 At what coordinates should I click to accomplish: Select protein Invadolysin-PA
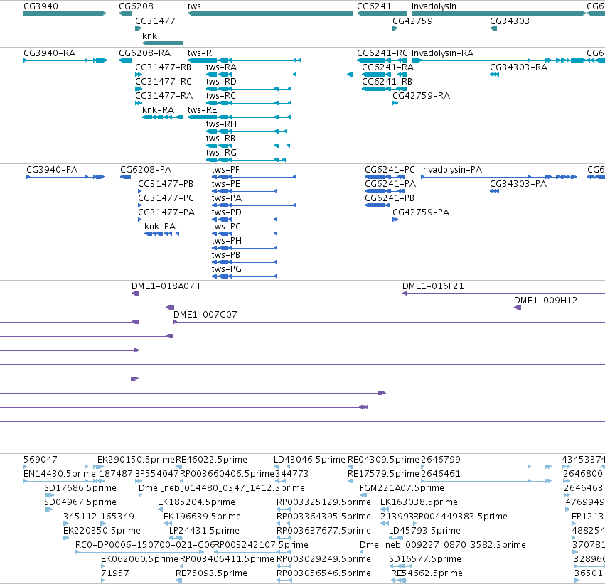(x=451, y=170)
